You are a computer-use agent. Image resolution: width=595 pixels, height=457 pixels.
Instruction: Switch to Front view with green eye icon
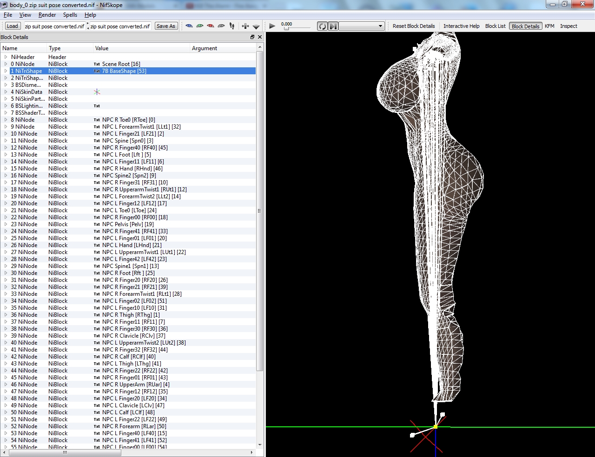pyautogui.click(x=199, y=26)
